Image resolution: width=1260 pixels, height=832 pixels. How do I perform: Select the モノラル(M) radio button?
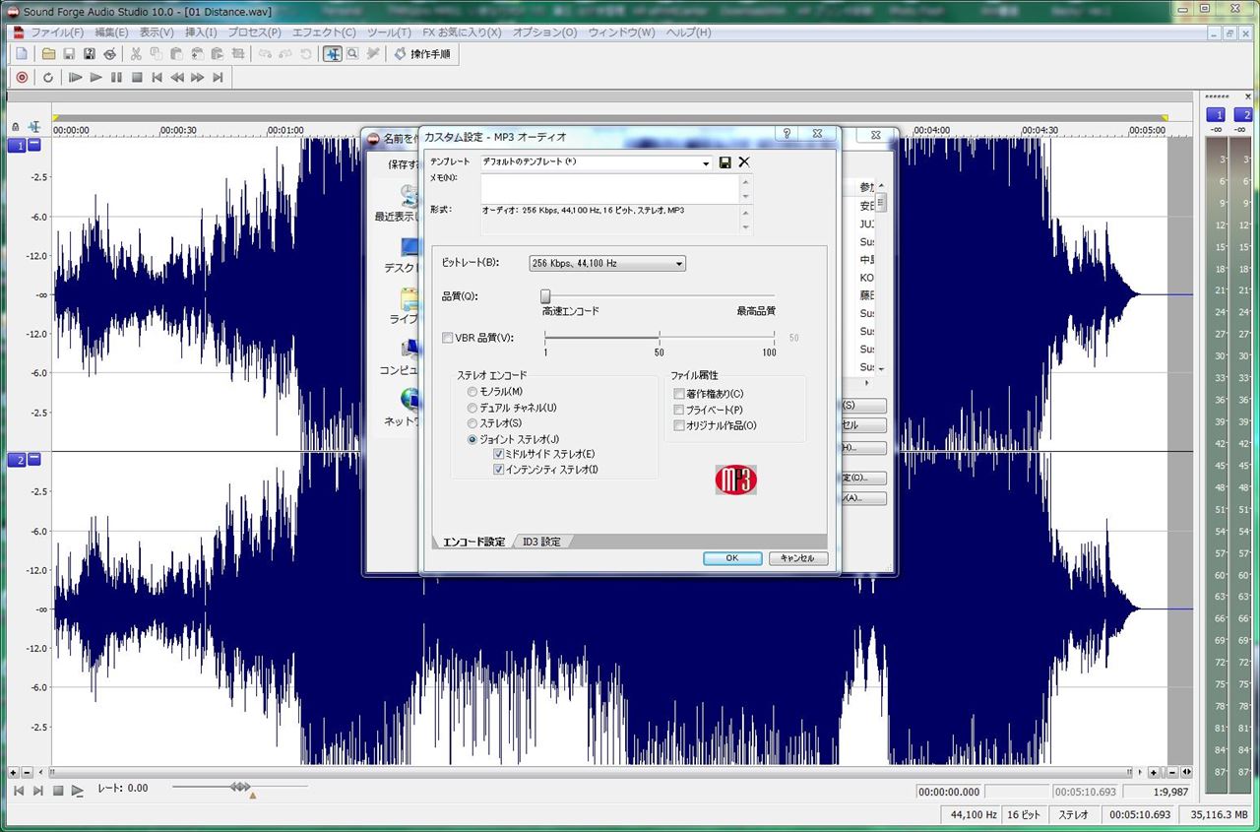pyautogui.click(x=472, y=392)
